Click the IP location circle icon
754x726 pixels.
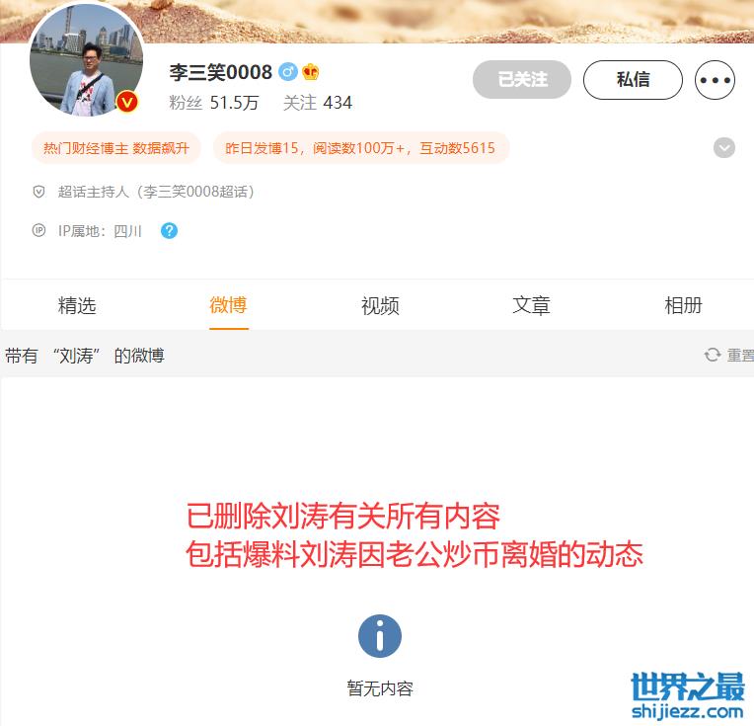coord(38,231)
